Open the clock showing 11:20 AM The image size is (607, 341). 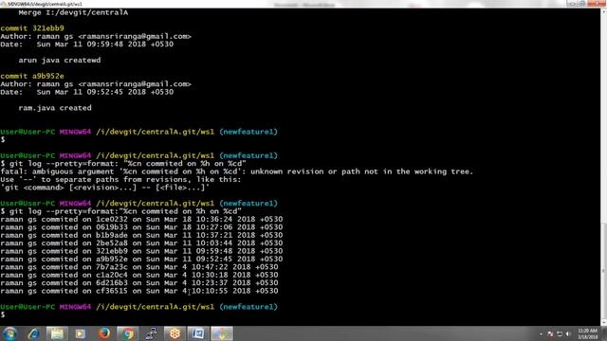(588, 334)
